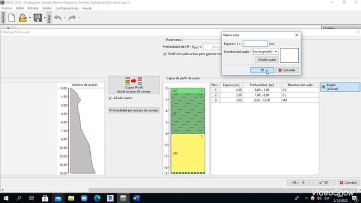Click the Añadir (al final) button
This screenshot has height=203, width=361.
340,87
